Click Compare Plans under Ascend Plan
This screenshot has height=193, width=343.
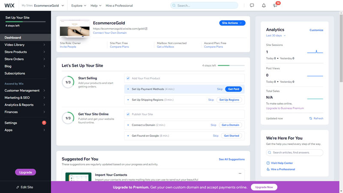coord(213,47)
